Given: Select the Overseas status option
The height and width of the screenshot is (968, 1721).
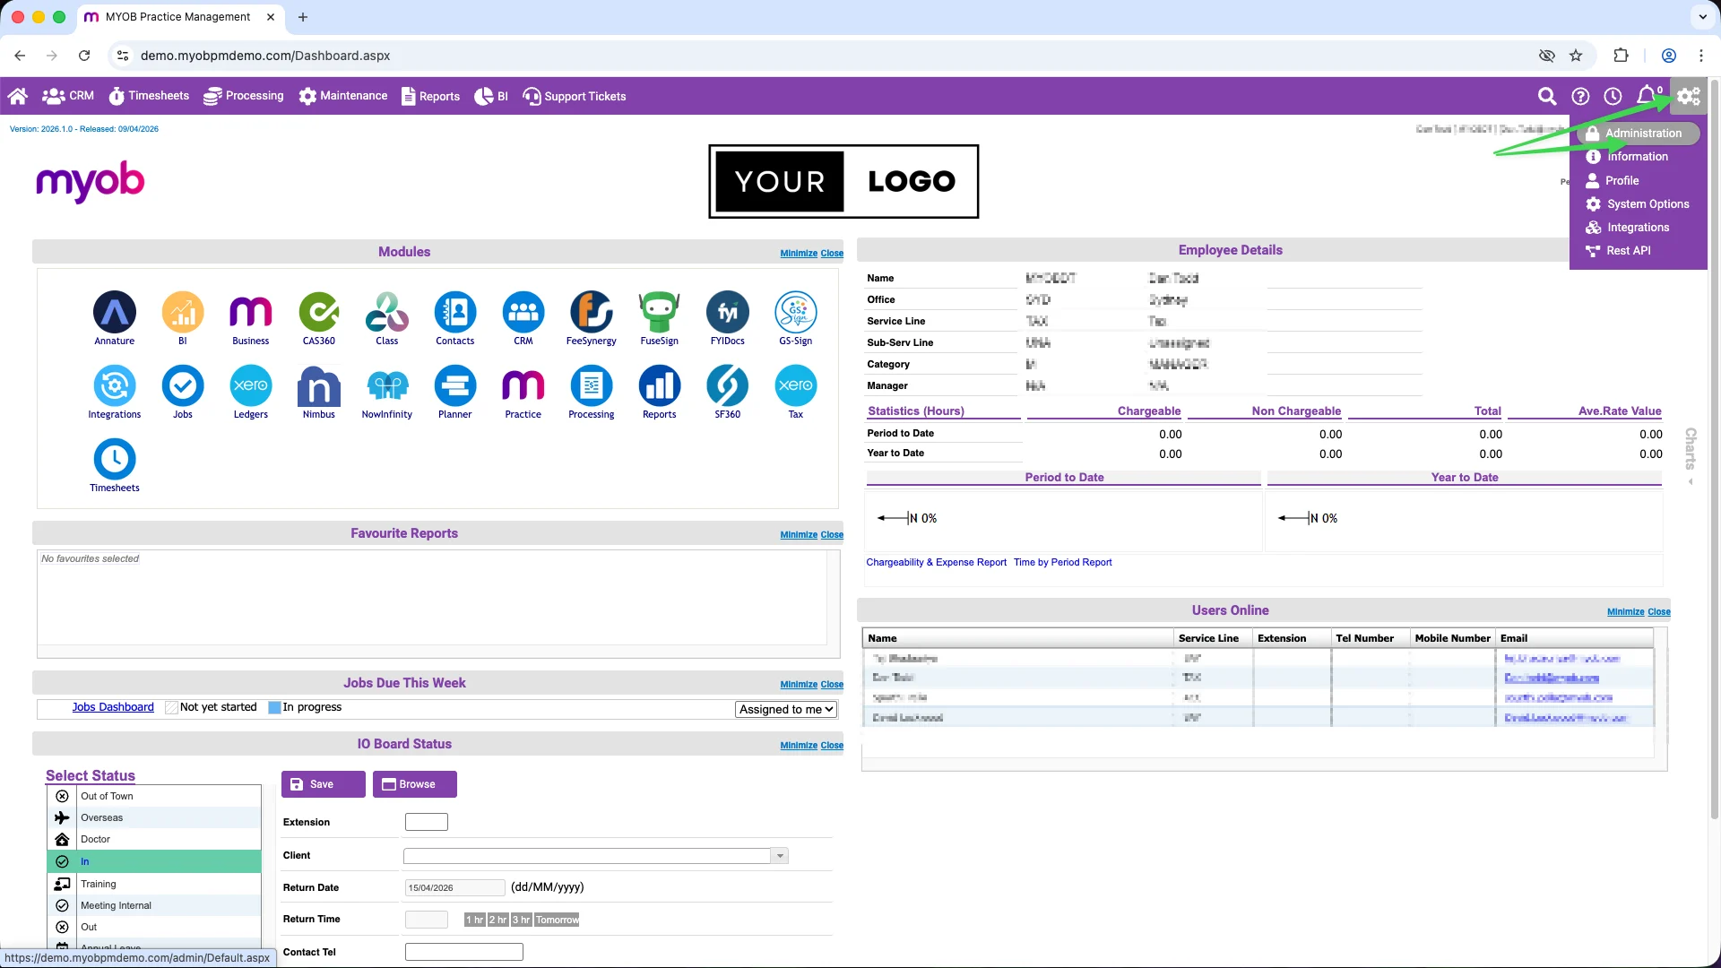Looking at the screenshot, I should pos(154,817).
